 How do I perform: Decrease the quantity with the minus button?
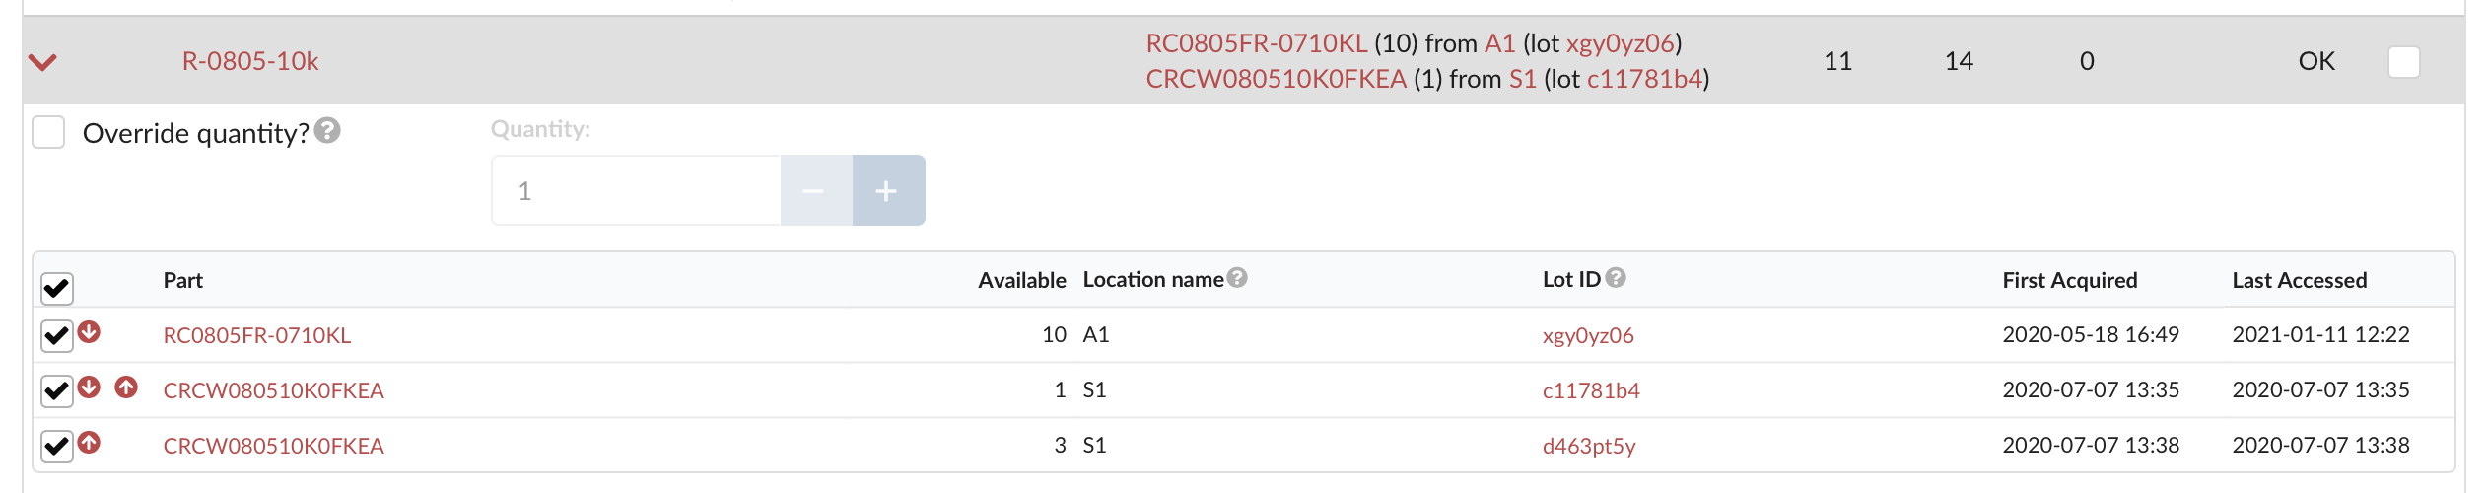pyautogui.click(x=816, y=190)
